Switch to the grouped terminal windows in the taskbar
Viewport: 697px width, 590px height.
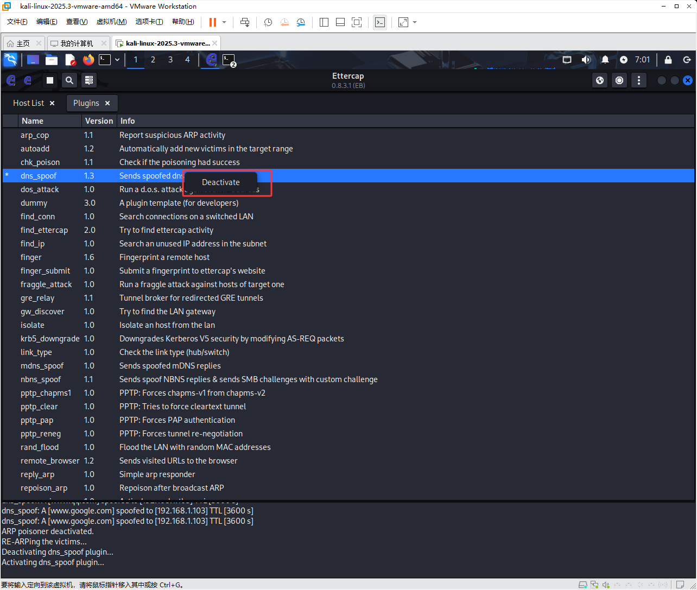230,60
